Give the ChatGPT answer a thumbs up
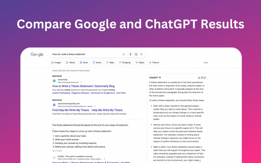Viewport: 261px width, 163px height. pyautogui.click(x=199, y=78)
